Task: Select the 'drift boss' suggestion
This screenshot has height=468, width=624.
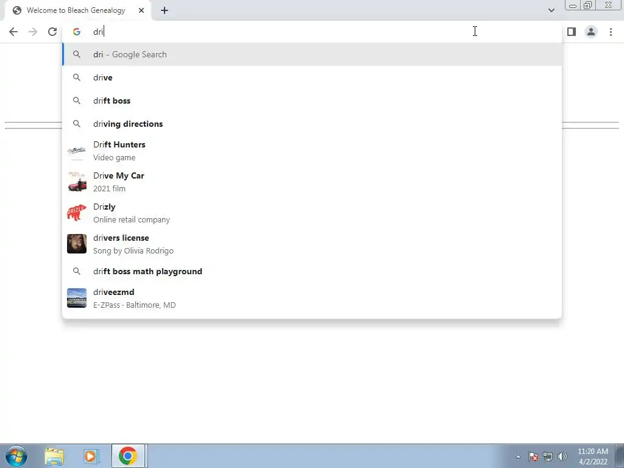Action: click(x=312, y=101)
